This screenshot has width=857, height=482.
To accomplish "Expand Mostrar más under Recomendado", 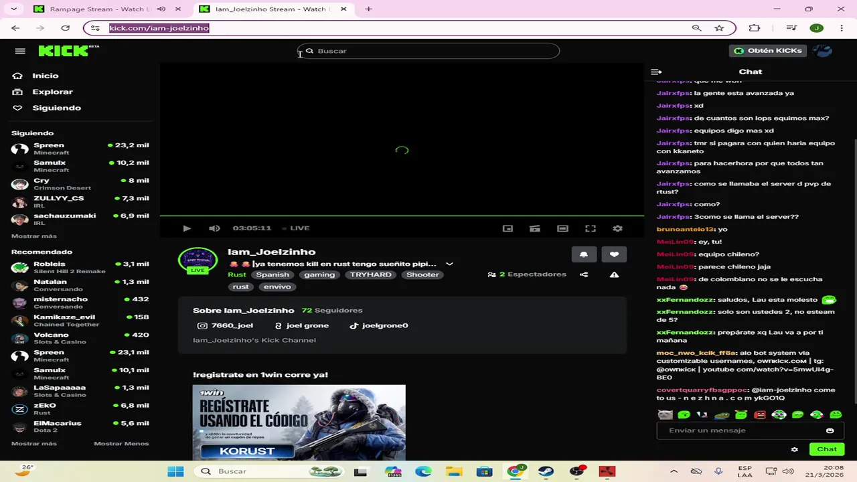I will (x=34, y=444).
